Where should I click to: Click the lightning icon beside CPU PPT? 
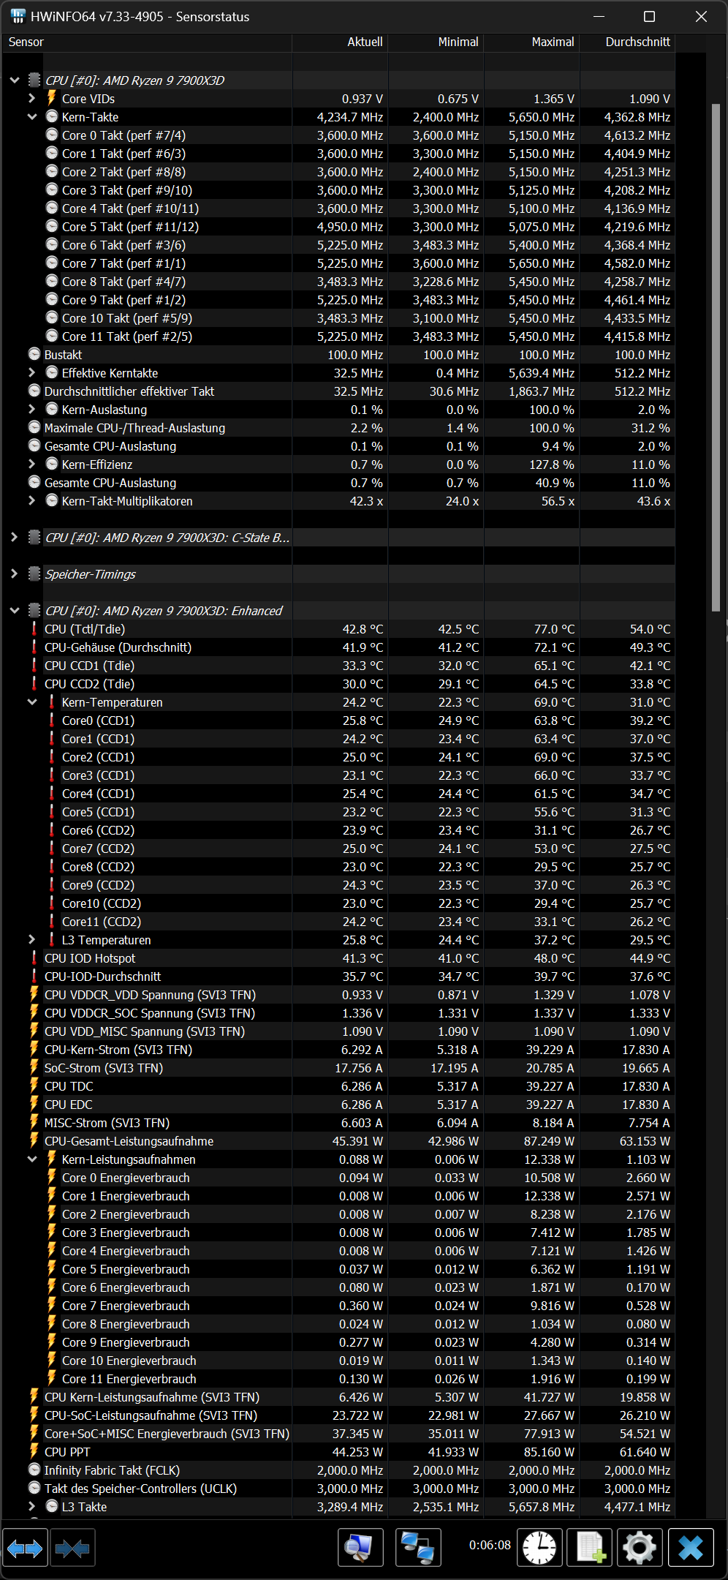click(x=34, y=1451)
